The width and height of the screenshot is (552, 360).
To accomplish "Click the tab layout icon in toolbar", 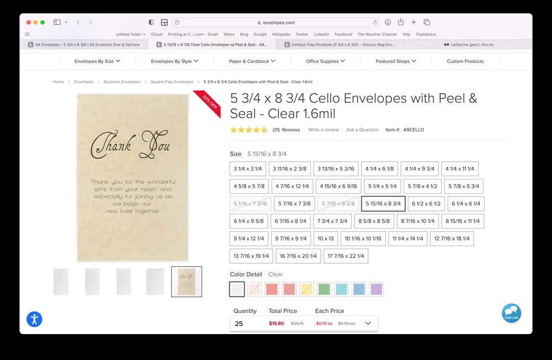I will tap(164, 22).
